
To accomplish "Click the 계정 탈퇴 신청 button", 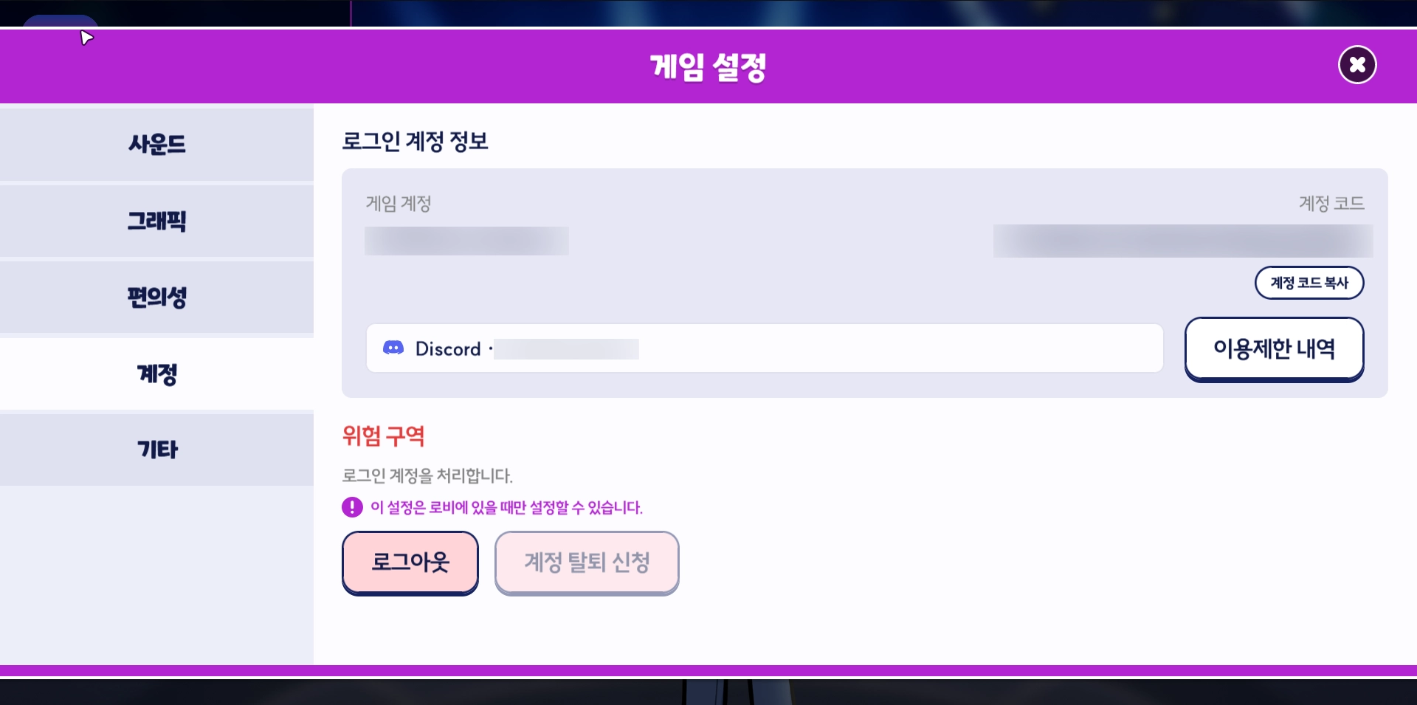I will point(587,563).
